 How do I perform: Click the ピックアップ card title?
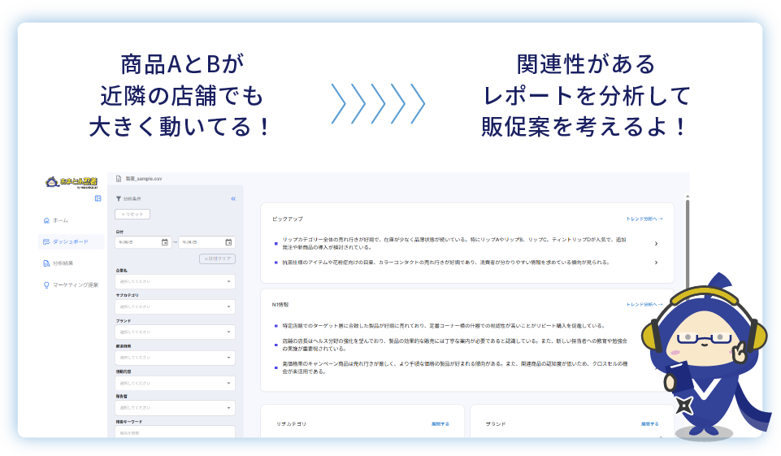(x=288, y=219)
